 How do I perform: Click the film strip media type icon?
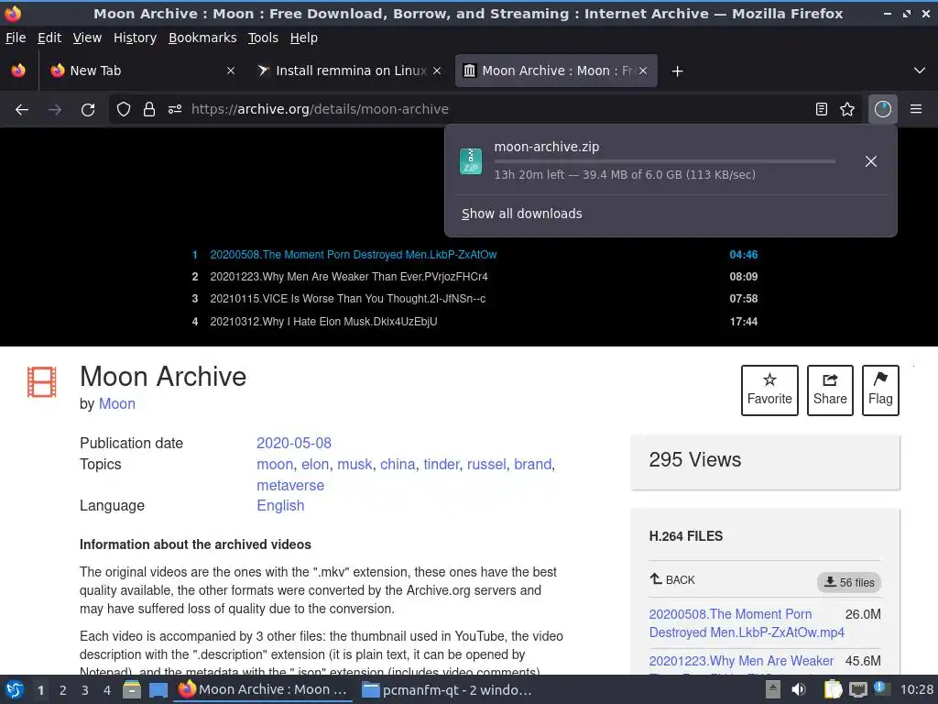coord(41,382)
